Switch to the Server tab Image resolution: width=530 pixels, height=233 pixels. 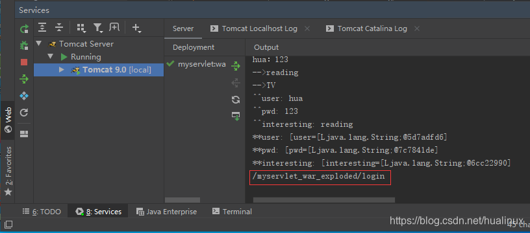(x=183, y=28)
